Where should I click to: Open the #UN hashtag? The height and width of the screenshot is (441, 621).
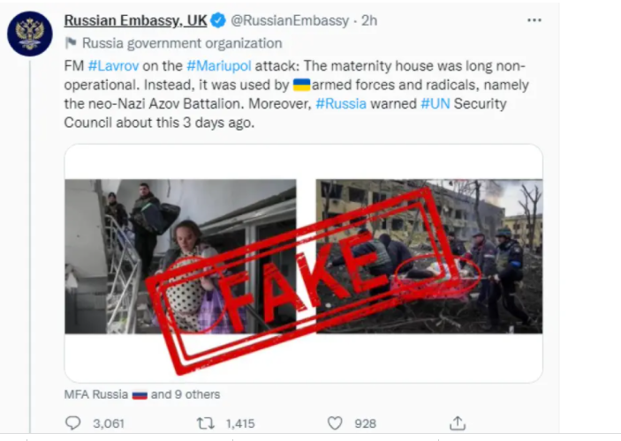[435, 103]
